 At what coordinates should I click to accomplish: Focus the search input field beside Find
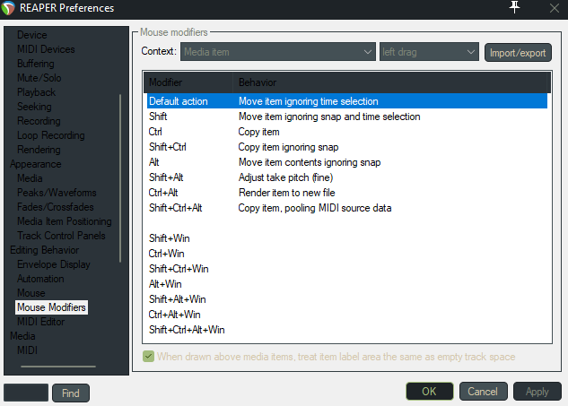click(26, 393)
